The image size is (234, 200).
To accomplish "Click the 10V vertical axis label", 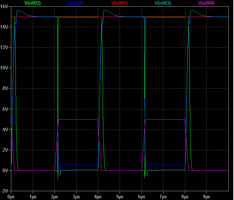I will (x=4, y=68).
